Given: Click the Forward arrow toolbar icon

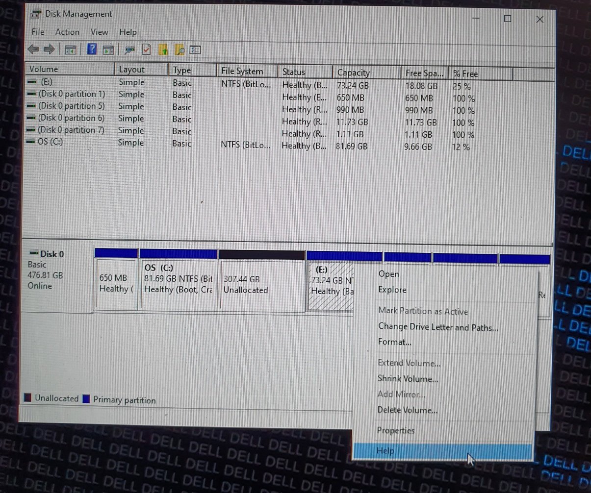Looking at the screenshot, I should point(49,49).
